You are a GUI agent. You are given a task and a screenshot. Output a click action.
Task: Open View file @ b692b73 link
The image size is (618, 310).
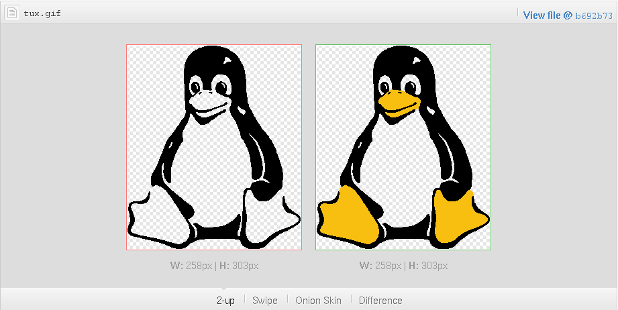click(568, 15)
